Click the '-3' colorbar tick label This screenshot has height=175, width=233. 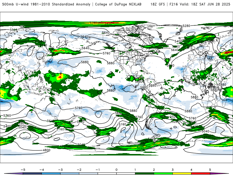pyautogui.click(x=60, y=170)
